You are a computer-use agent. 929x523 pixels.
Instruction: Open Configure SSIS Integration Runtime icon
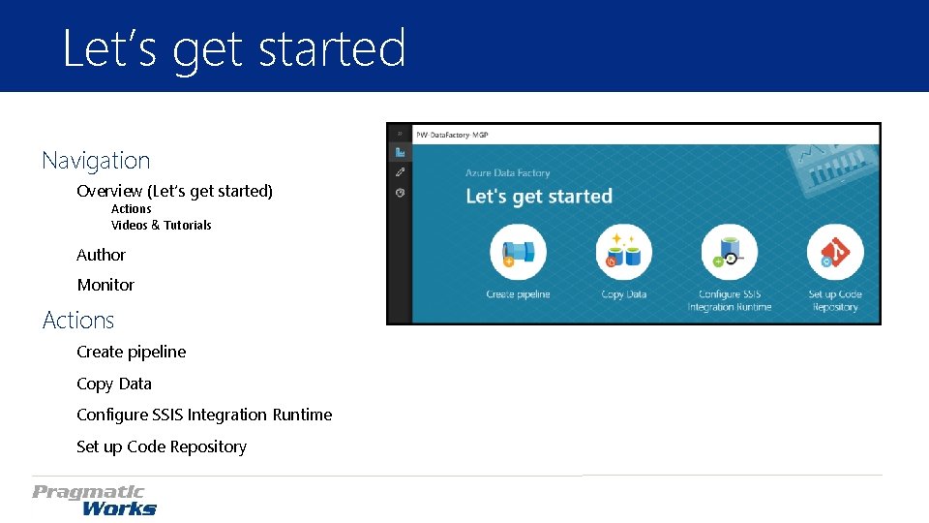click(730, 252)
